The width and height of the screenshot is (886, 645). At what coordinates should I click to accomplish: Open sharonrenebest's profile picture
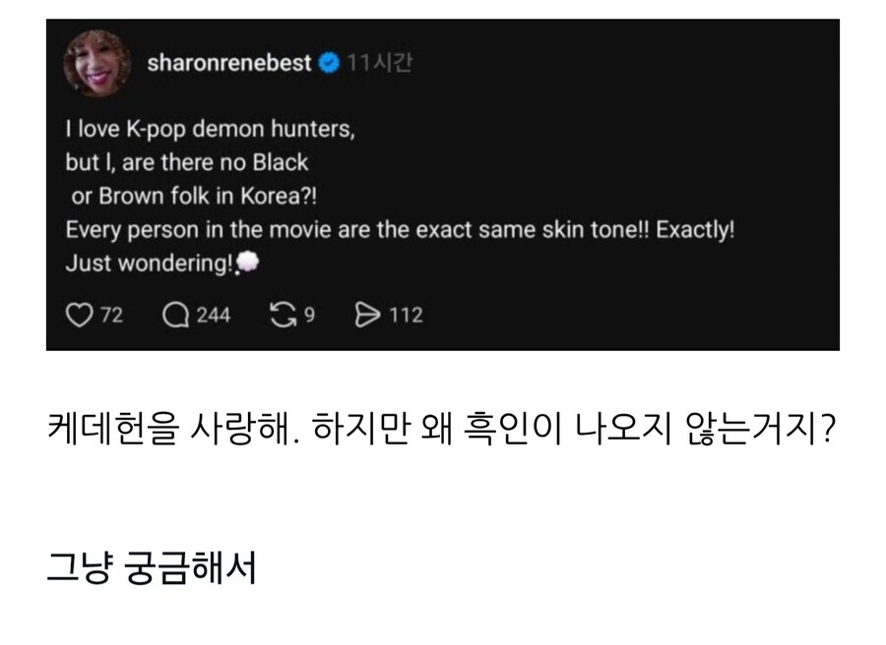(x=95, y=60)
